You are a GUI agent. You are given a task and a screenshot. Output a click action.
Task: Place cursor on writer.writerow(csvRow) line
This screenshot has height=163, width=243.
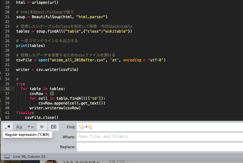point(55,108)
